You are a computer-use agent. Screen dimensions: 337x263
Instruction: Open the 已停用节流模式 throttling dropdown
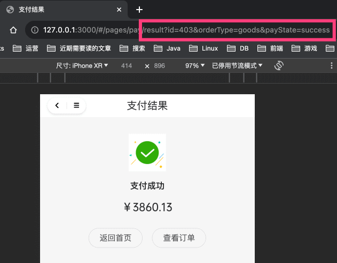(237, 65)
